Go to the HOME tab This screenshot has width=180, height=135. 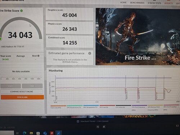tap(123, 3)
